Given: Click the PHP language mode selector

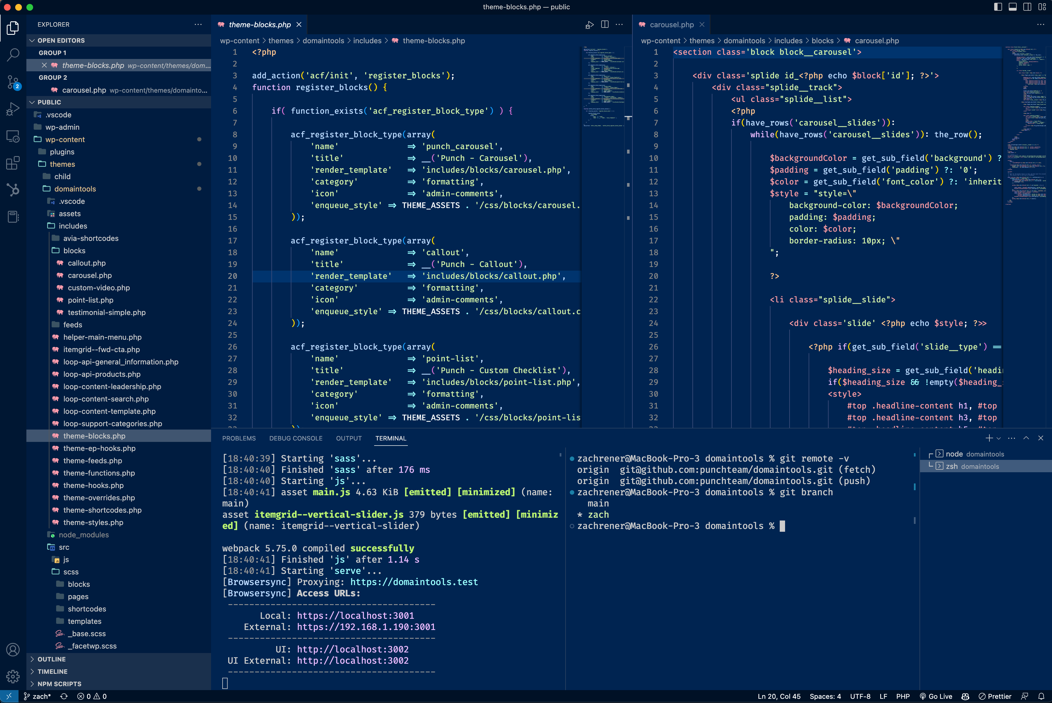Looking at the screenshot, I should point(902,696).
